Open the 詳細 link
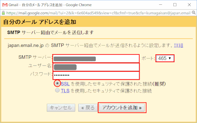The width and height of the screenshot is (197, 123). pyautogui.click(x=178, y=45)
